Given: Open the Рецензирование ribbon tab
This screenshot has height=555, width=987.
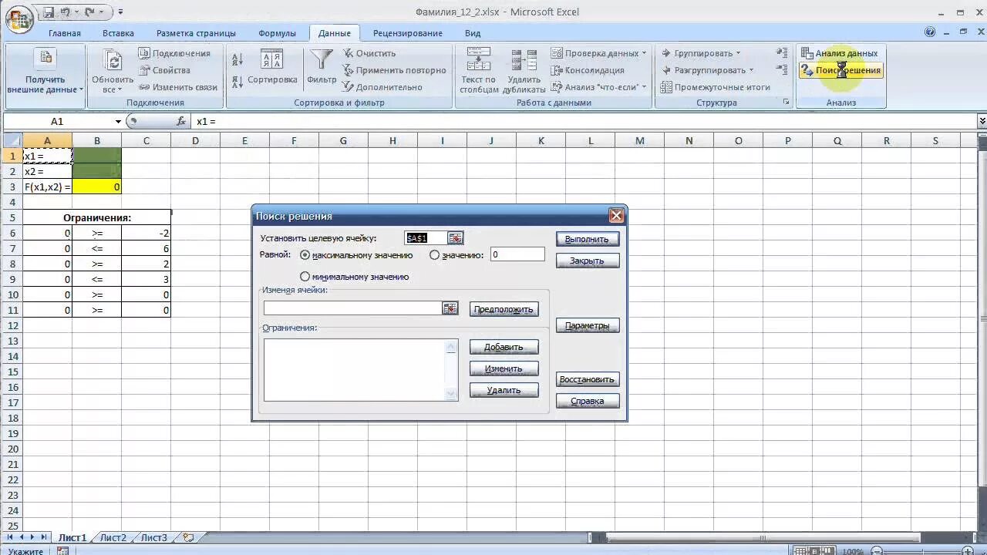Looking at the screenshot, I should 407,33.
